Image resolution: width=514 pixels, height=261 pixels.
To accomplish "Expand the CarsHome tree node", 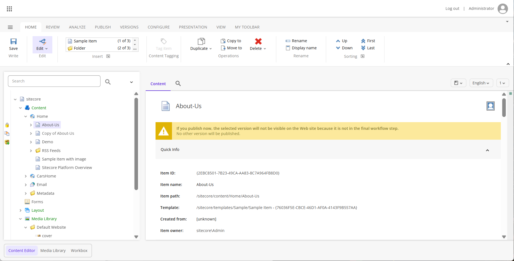I will [26, 176].
